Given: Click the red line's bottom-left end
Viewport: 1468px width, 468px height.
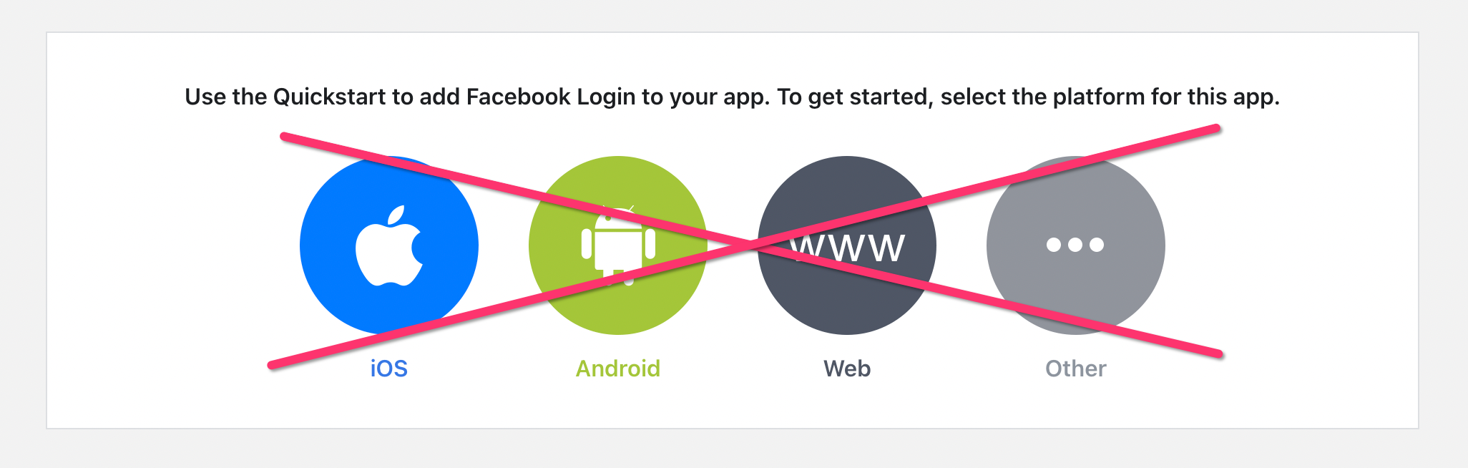Looking at the screenshot, I should pyautogui.click(x=272, y=365).
